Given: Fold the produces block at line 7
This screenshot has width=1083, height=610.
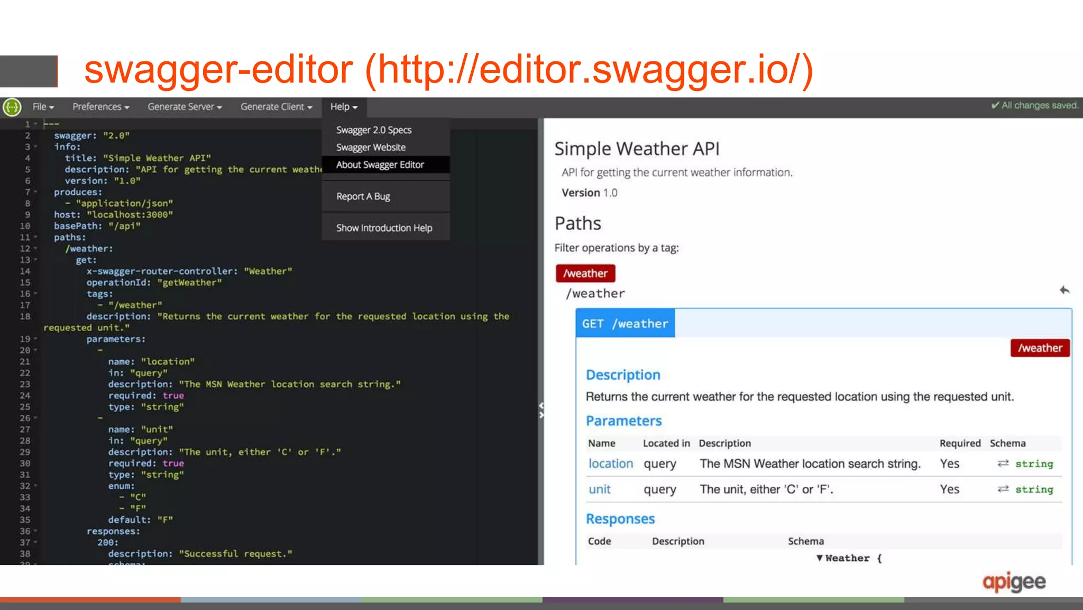Looking at the screenshot, I should (x=35, y=192).
